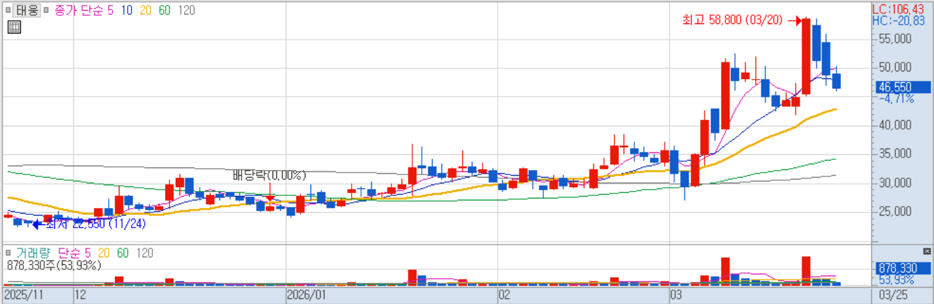This screenshot has height=304, width=934.
Task: Select the volume 60 average label
Action: [123, 253]
